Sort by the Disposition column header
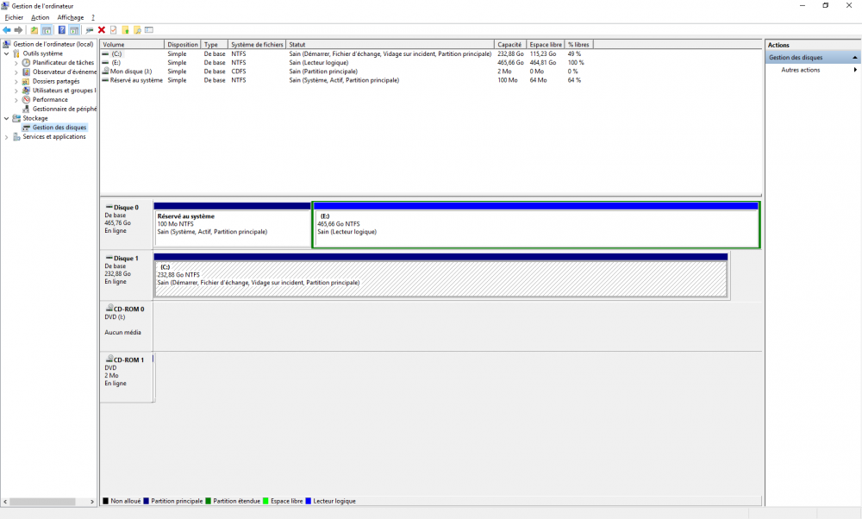862x519 pixels. (183, 45)
